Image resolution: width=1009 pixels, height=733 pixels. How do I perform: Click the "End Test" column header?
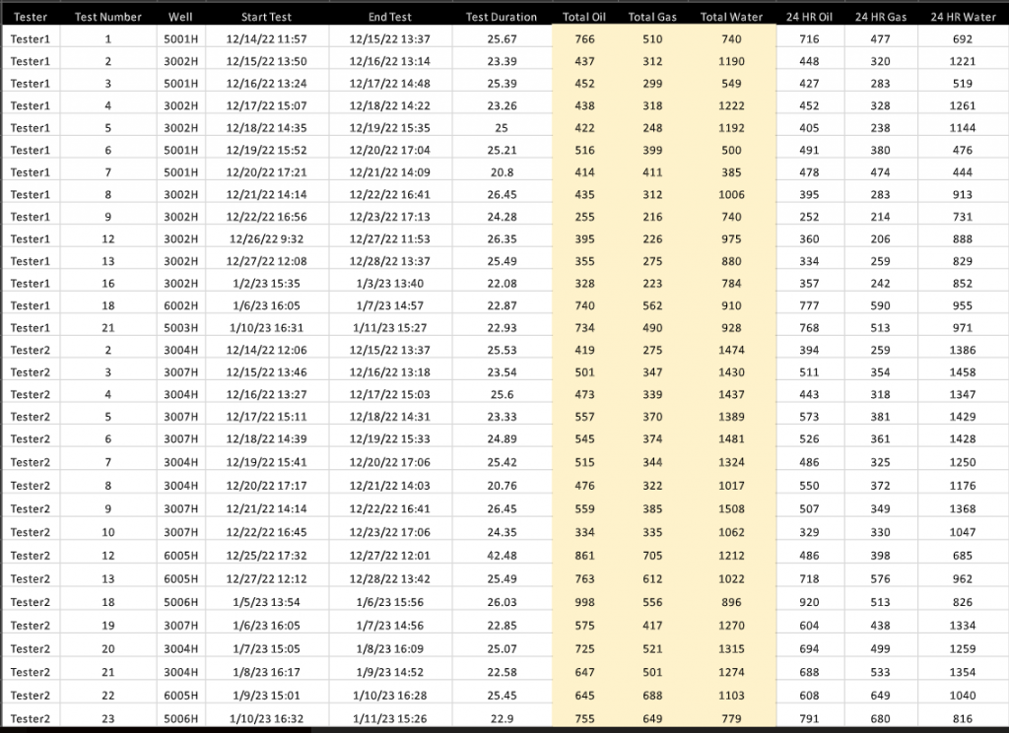click(x=390, y=17)
